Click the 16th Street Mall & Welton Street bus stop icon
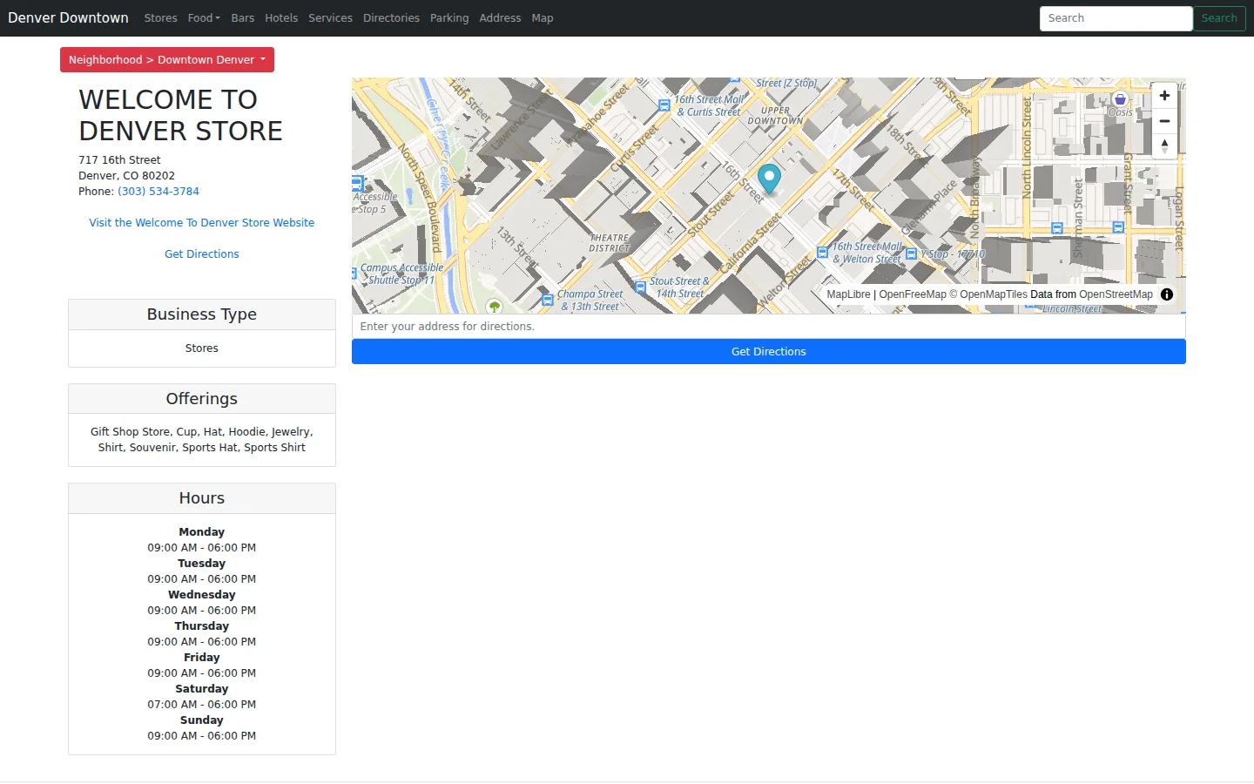Screen dimensions: 1254x784 click(x=822, y=253)
